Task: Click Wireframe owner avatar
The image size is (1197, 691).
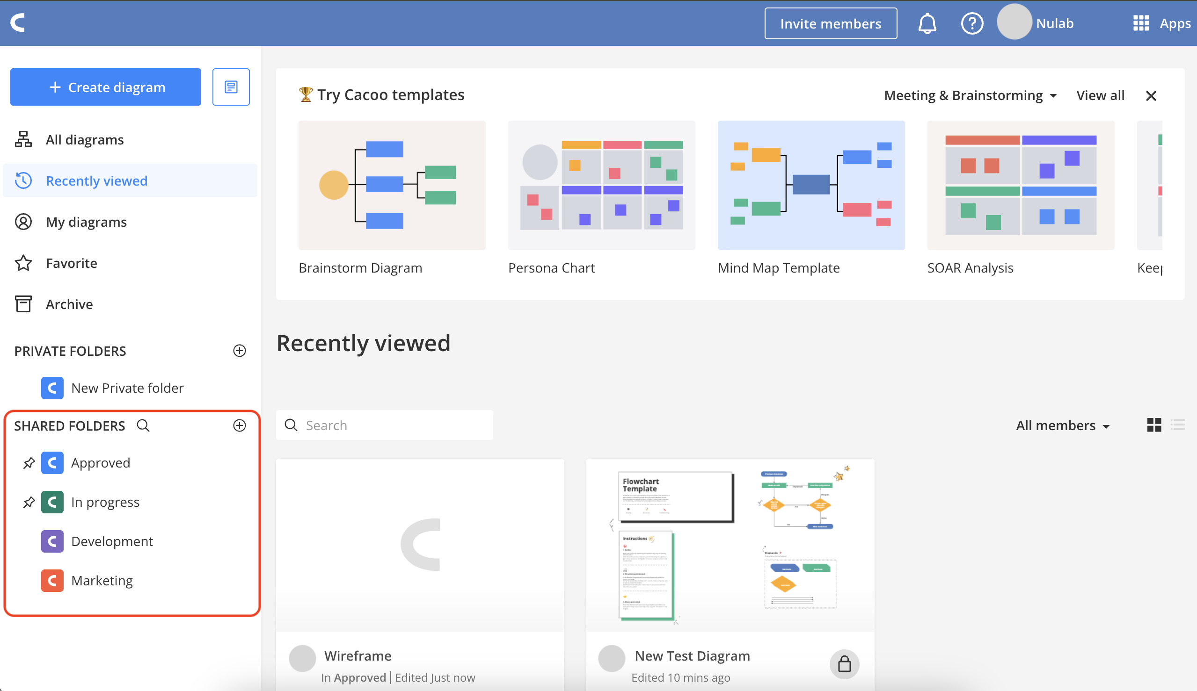Action: tap(303, 659)
